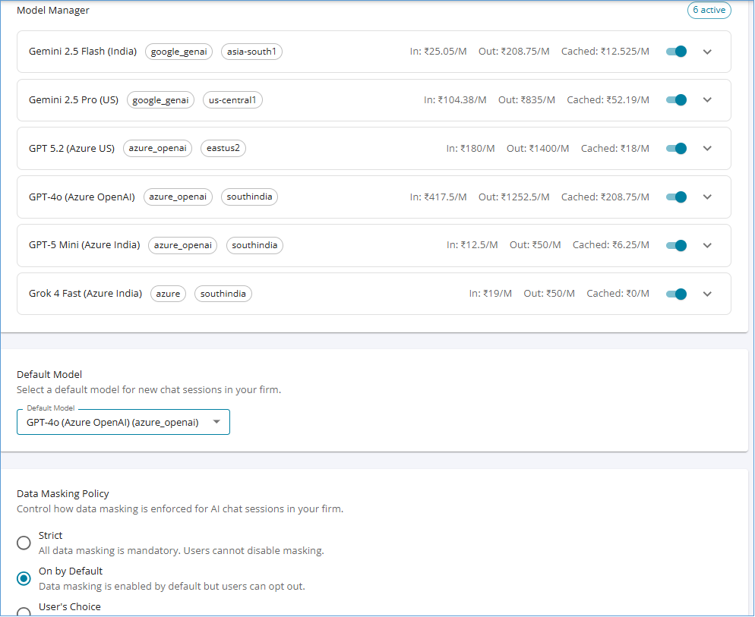Click the Out: ₹835/M price

coord(526,99)
